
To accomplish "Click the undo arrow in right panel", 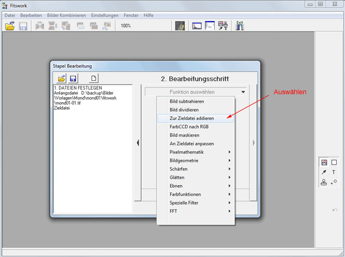I will tap(334, 210).
